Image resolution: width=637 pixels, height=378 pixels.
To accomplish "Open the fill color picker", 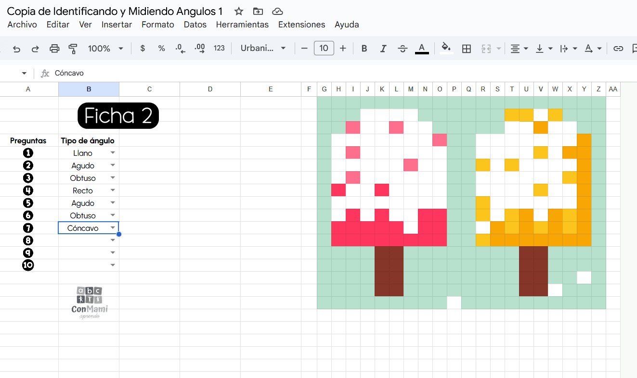I will tap(446, 48).
